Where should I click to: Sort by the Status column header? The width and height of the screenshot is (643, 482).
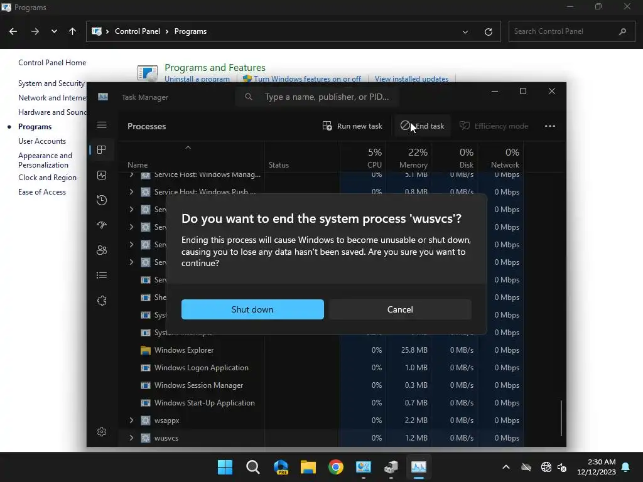[x=302, y=158]
